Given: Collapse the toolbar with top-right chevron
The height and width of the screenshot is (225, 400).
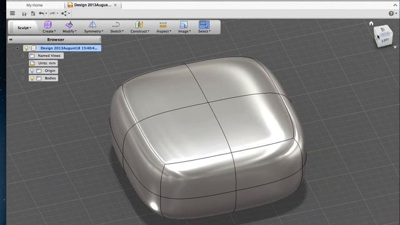Looking at the screenshot, I should (395, 5).
